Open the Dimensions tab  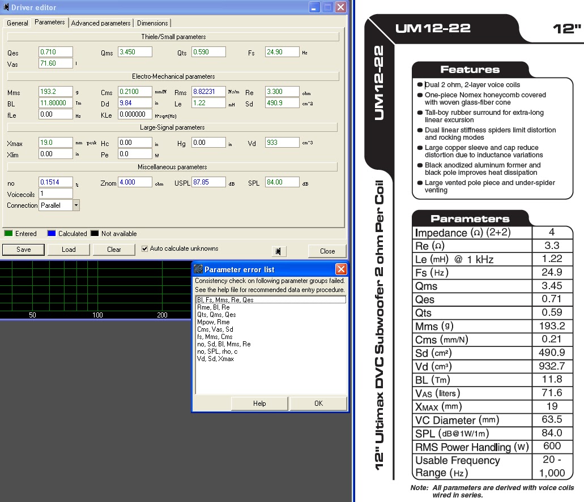(x=152, y=23)
